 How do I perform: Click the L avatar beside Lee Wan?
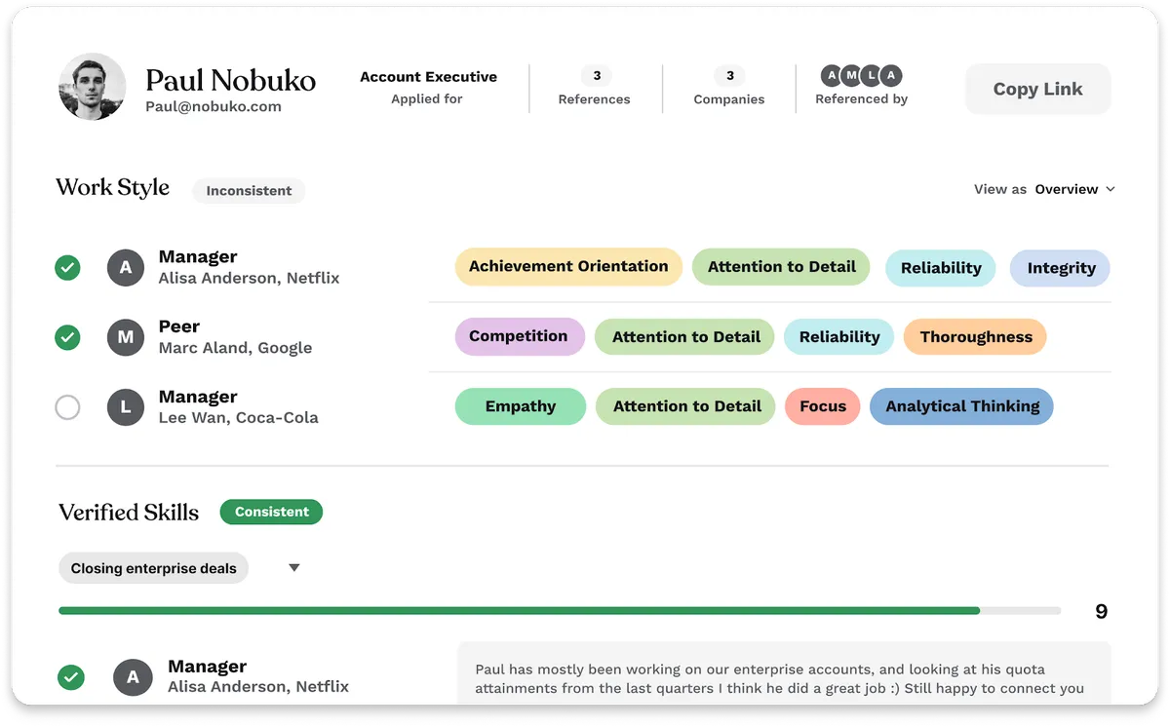point(125,407)
